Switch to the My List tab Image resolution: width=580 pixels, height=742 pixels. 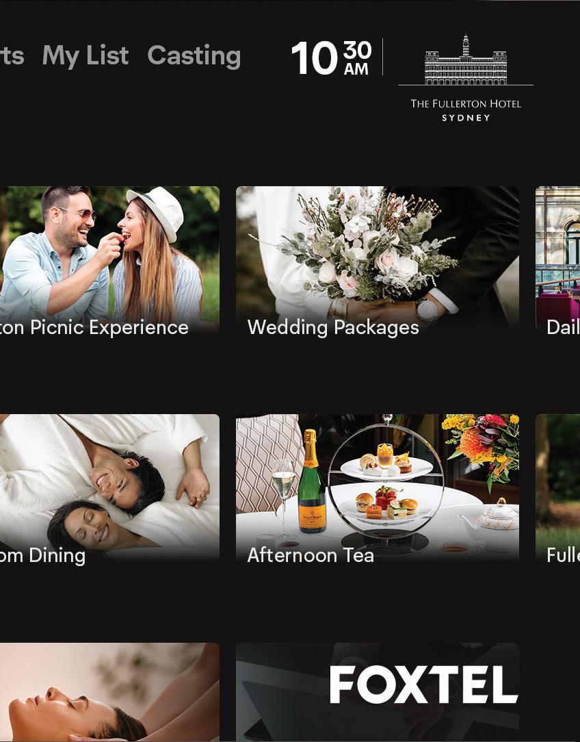[x=85, y=56]
